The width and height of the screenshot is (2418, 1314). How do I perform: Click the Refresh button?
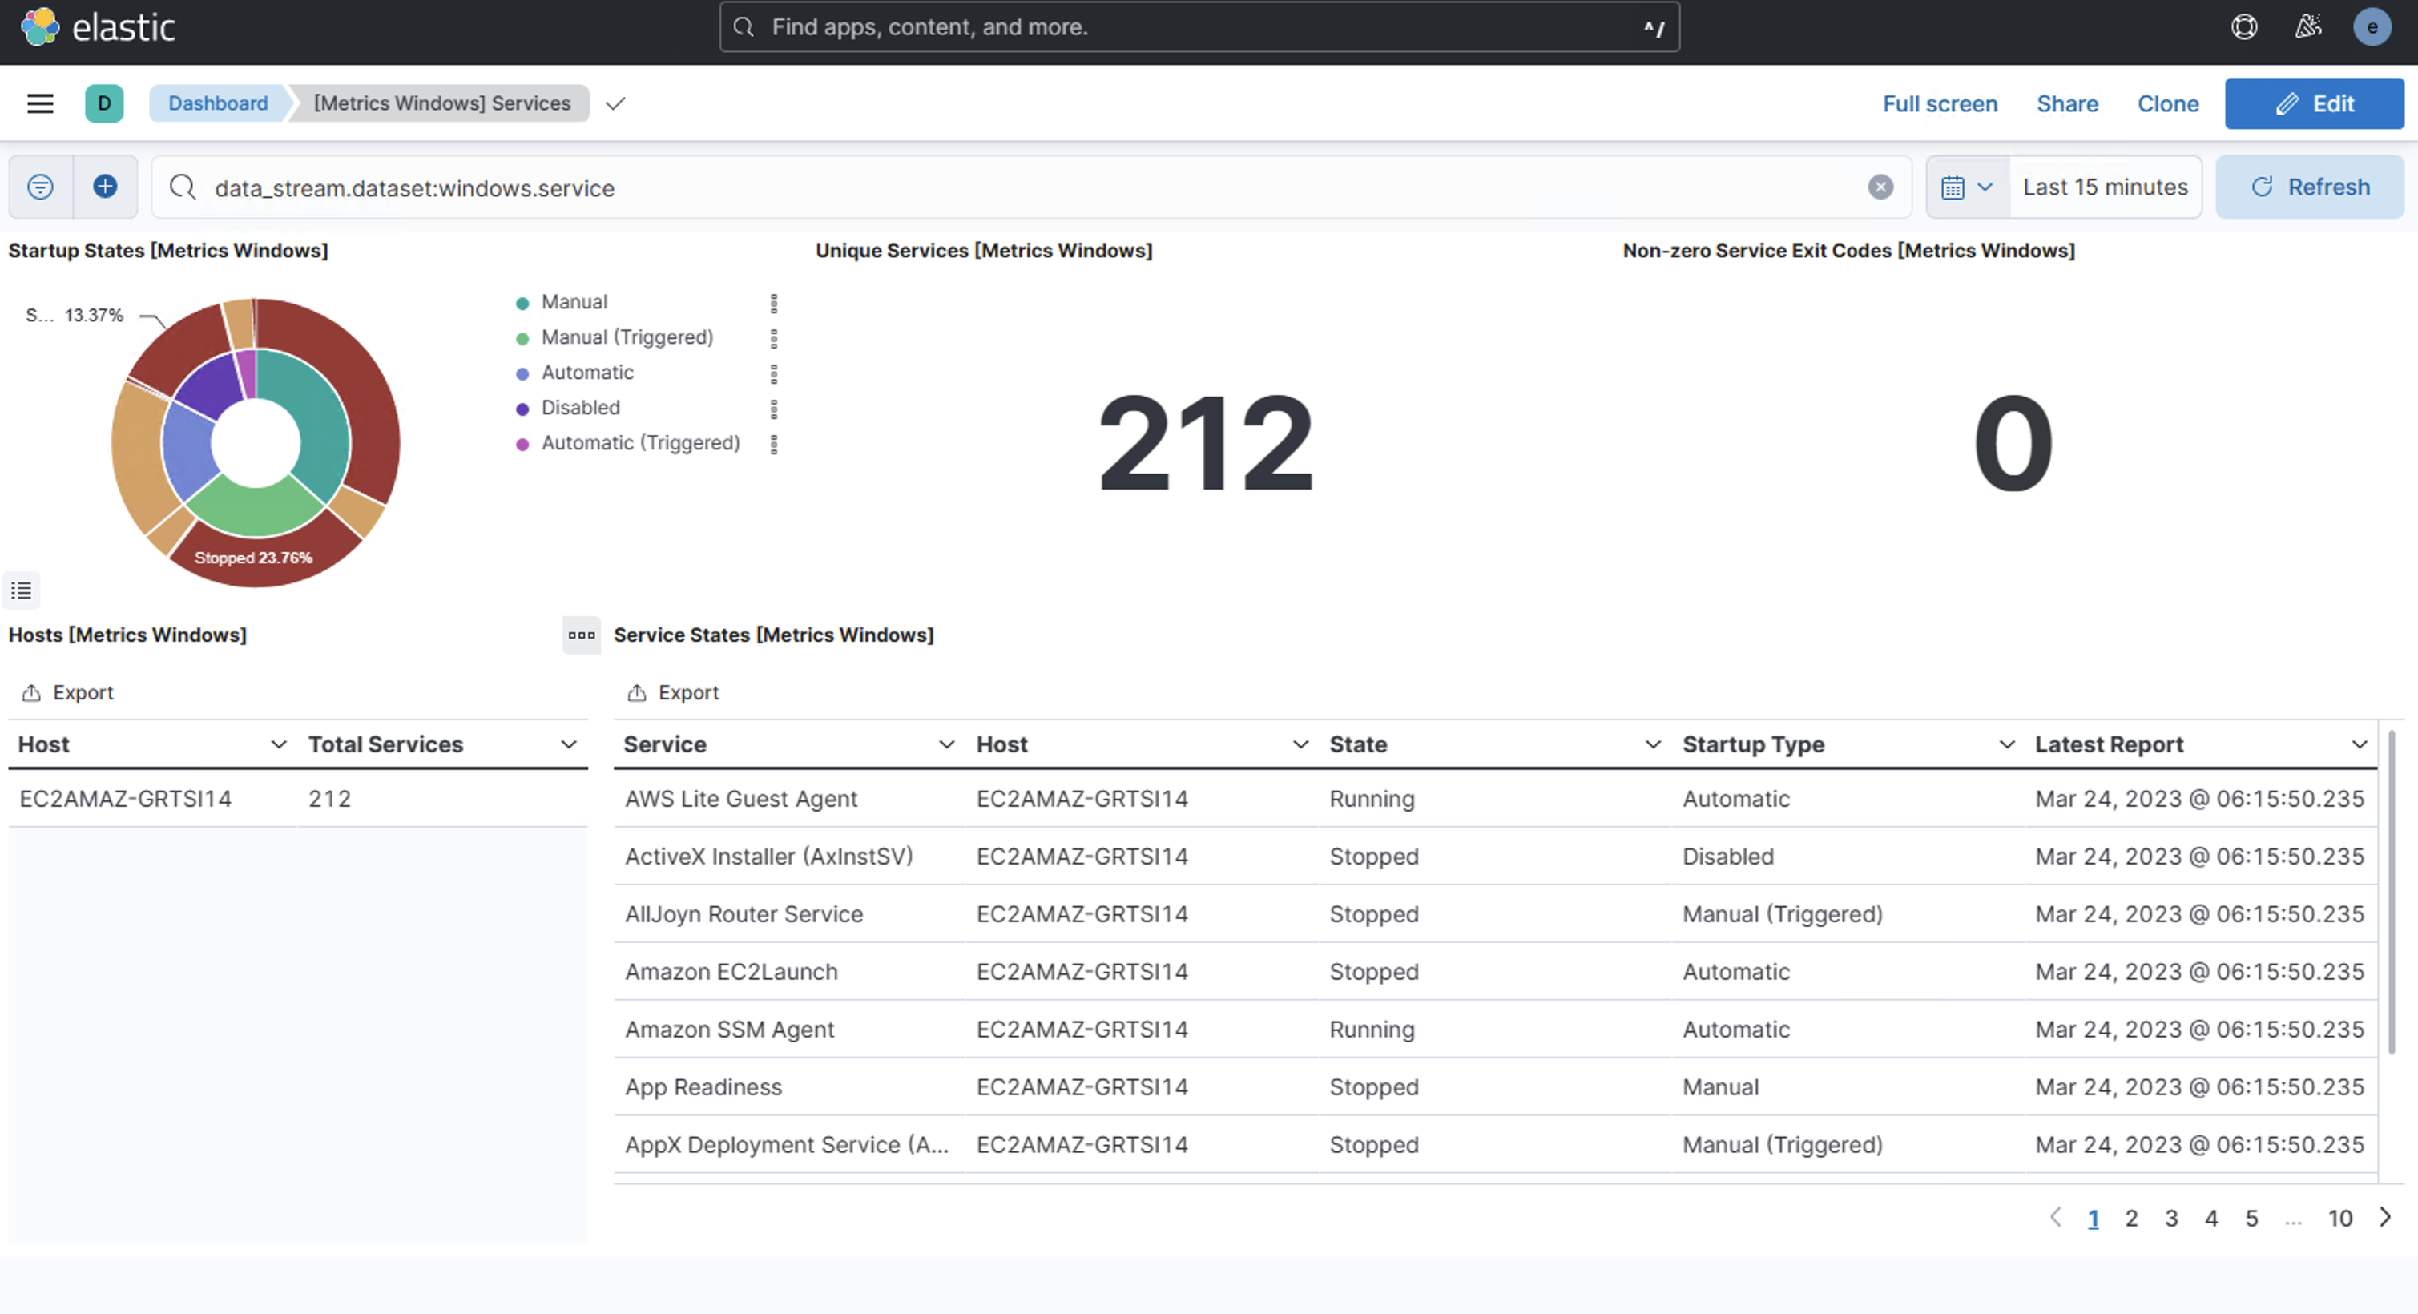[2310, 187]
